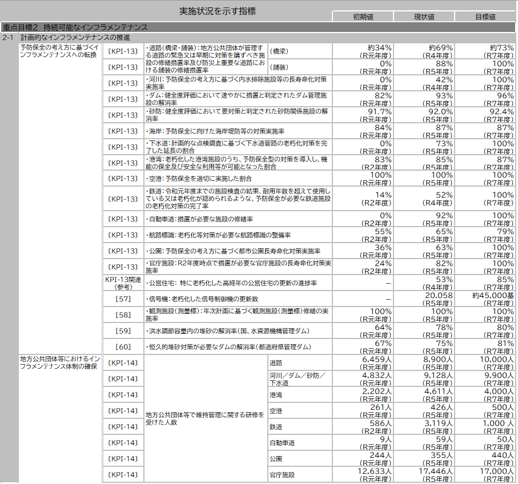518x484 pixels.
Task: Select the 重点目標2 持続可能なインフラメンテナンス heading
Action: (75, 27)
